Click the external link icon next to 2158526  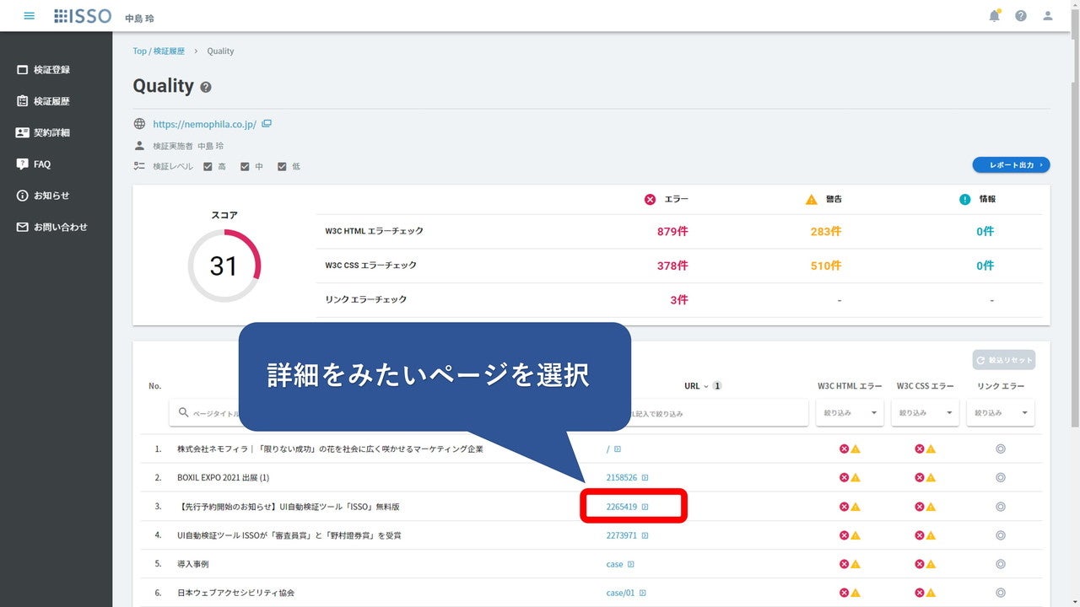[x=645, y=478]
